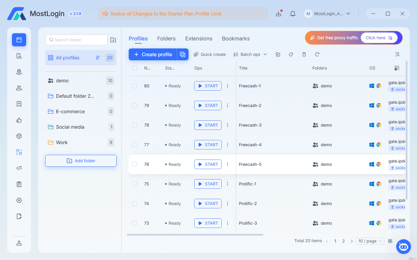
Task: Go to previous page arrow
Action: 327,241
